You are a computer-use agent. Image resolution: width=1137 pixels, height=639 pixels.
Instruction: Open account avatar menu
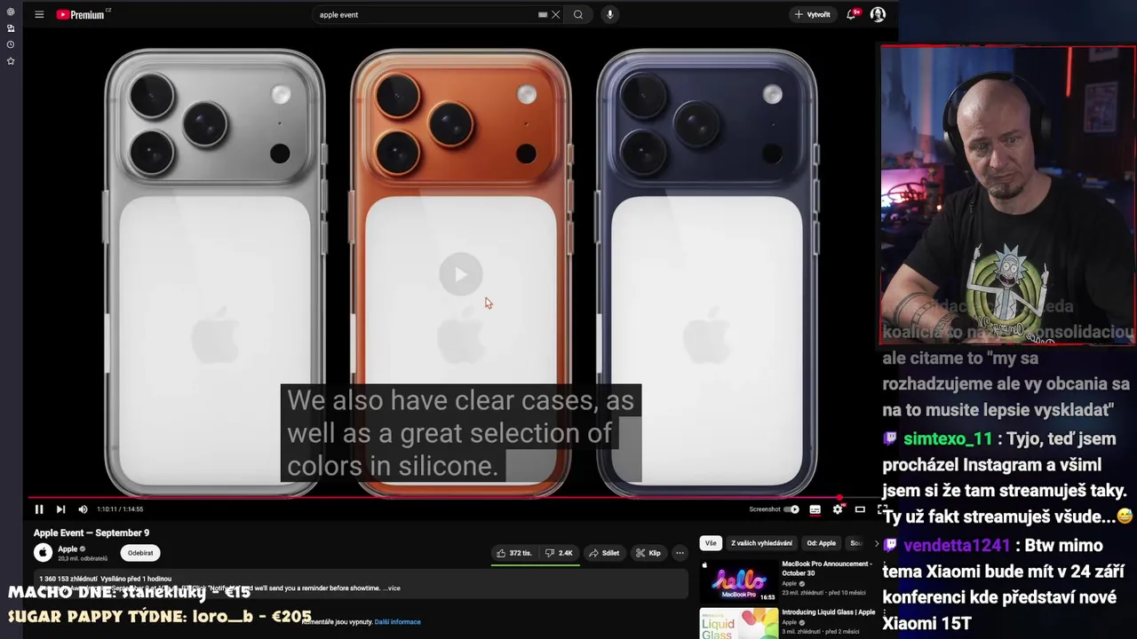tap(878, 14)
